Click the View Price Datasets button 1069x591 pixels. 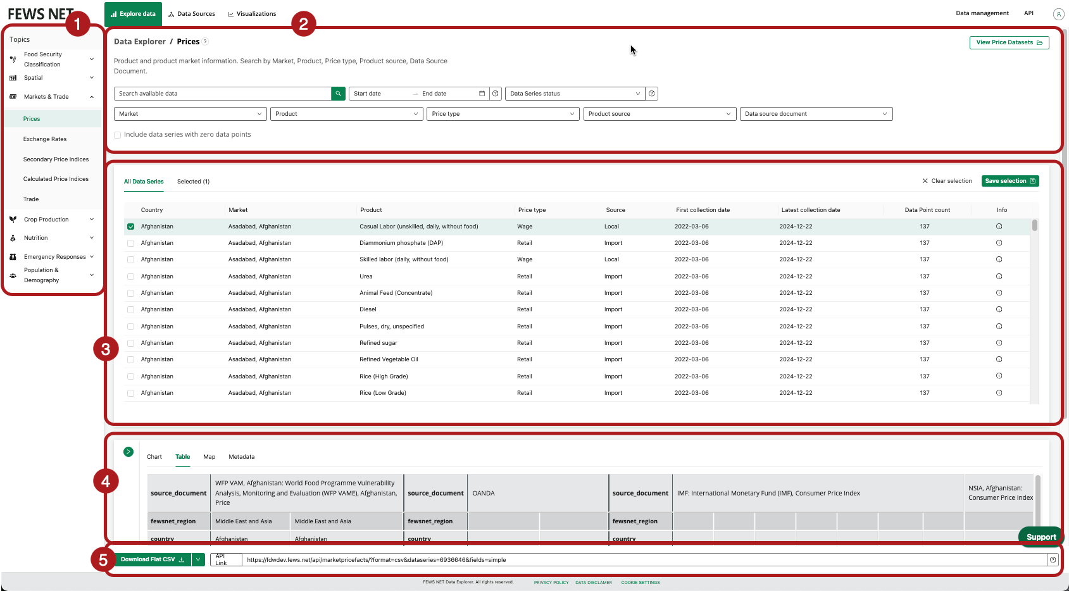1008,42
